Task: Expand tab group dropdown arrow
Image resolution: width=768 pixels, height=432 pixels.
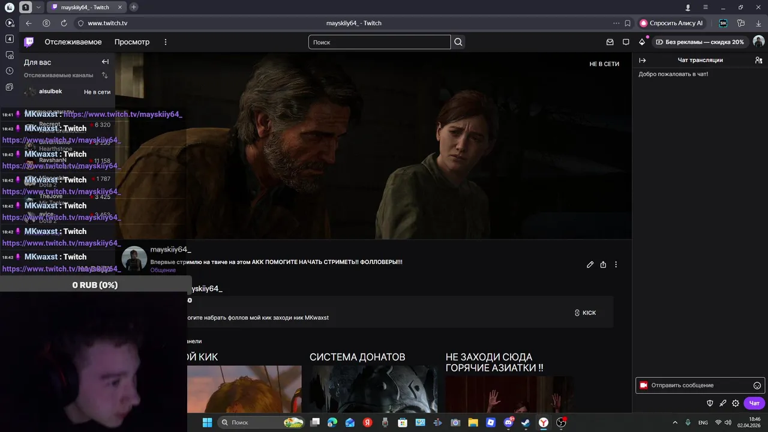Action: pyautogui.click(x=39, y=7)
